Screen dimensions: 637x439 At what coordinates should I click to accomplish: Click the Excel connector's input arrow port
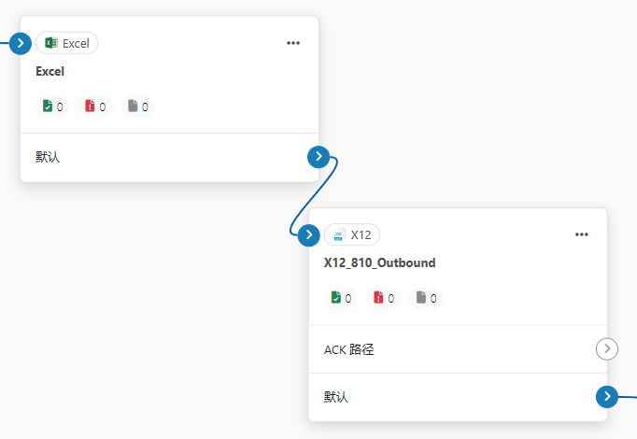tap(21, 42)
